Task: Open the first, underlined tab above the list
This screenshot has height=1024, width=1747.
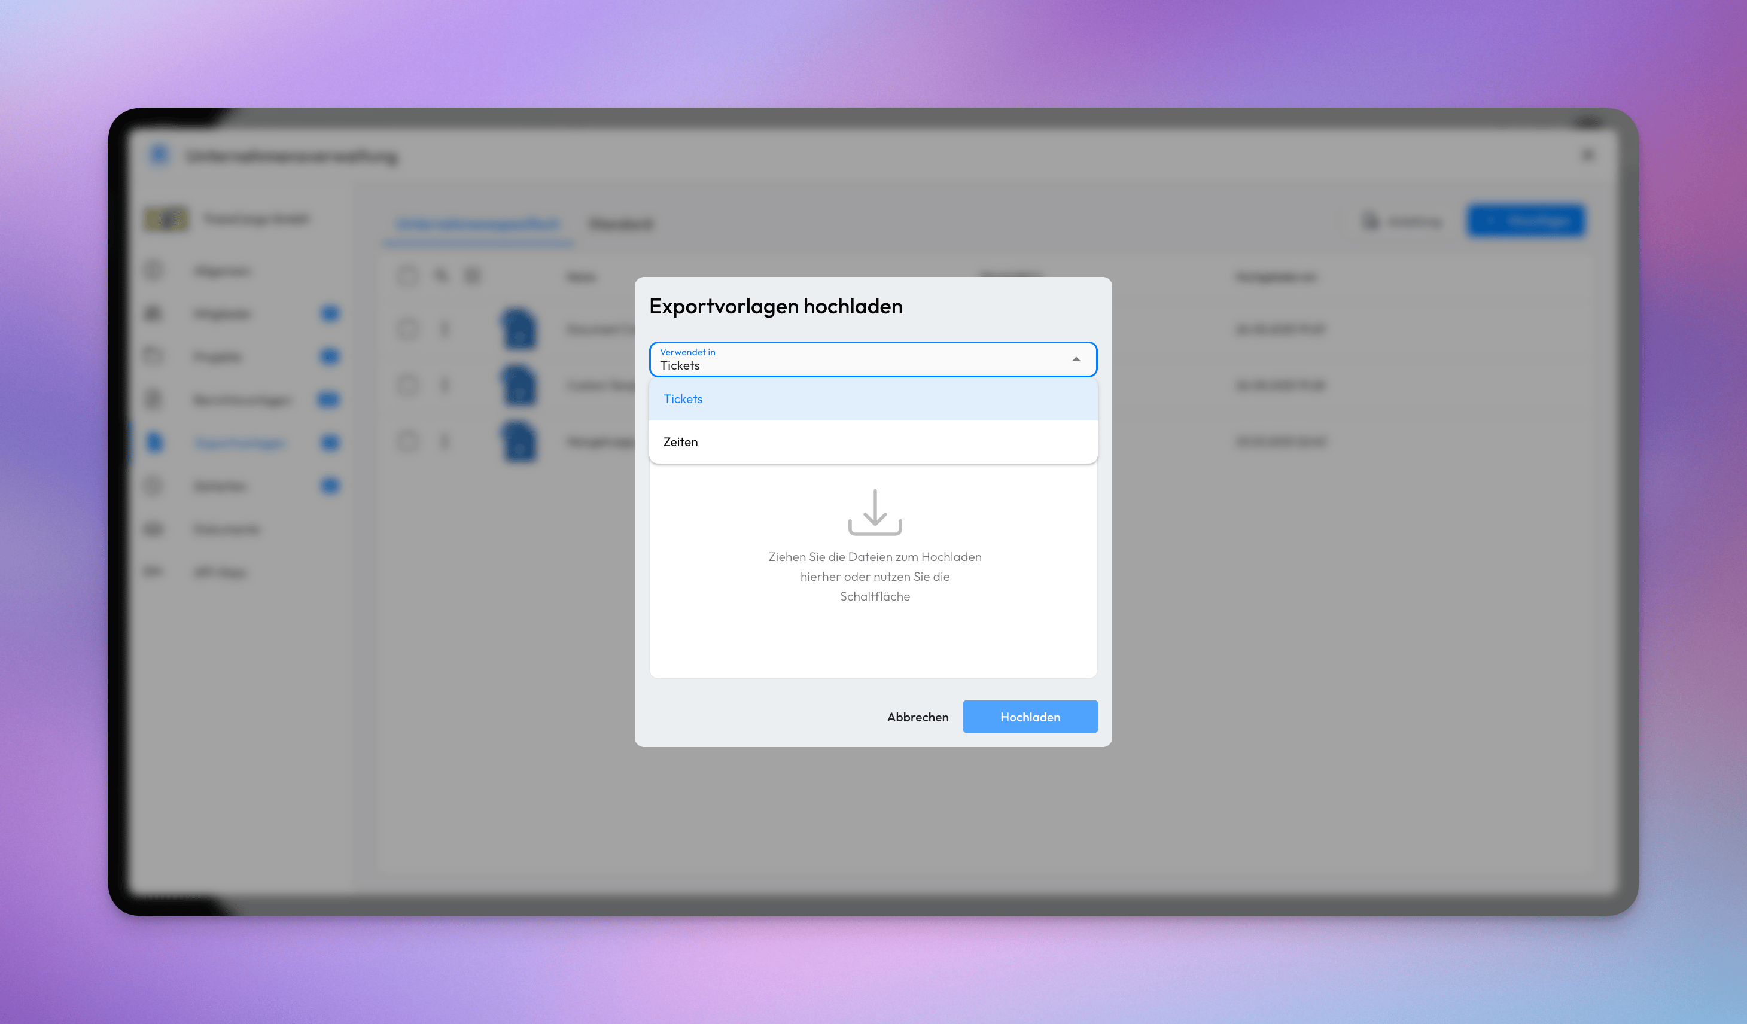Action: tap(479, 224)
